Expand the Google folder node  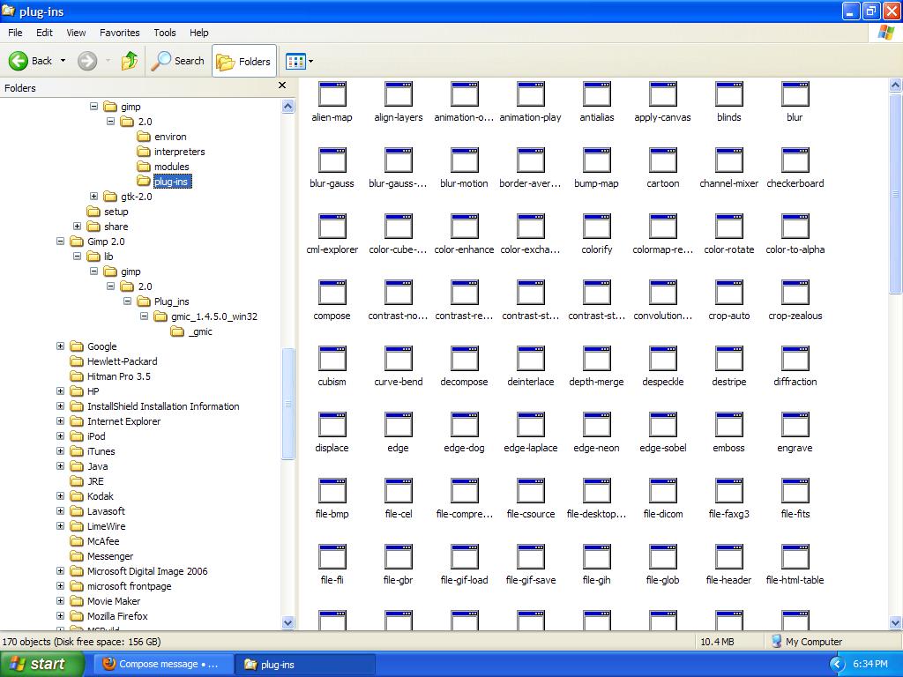point(61,346)
